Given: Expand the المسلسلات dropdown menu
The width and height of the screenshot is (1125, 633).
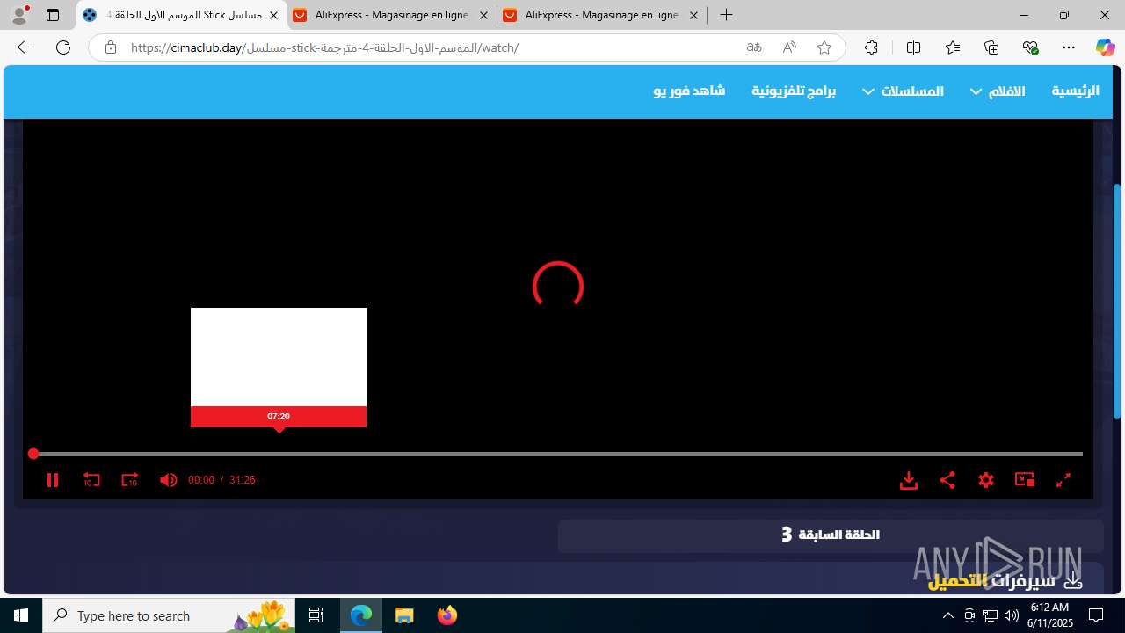Looking at the screenshot, I should pos(904,91).
